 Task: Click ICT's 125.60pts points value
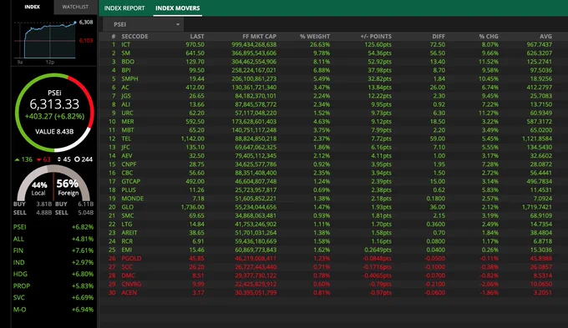click(378, 44)
